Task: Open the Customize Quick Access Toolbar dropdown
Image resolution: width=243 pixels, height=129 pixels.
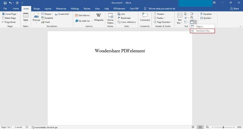Action: coord(22,3)
